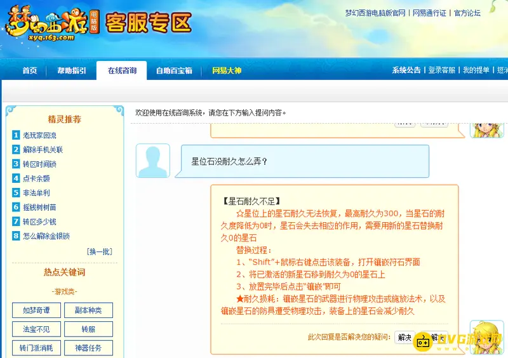
Task: Select the 法宝不见 keyword button
Action: tap(36, 329)
